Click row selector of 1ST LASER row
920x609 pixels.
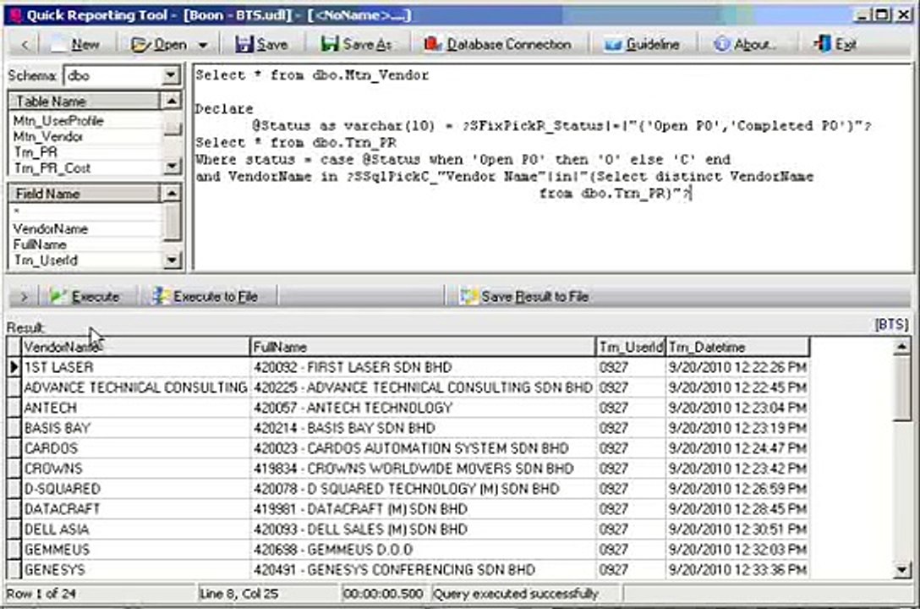[x=14, y=368]
